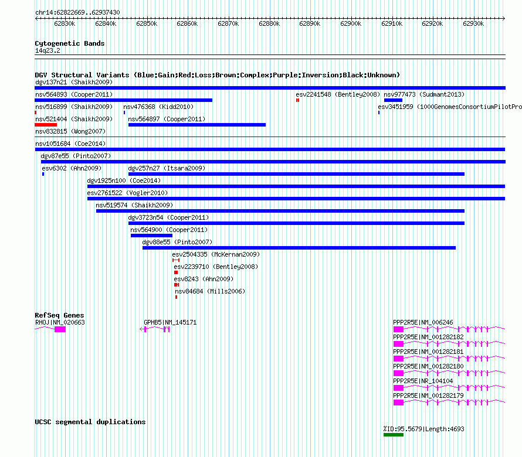Click the dgv87e55 (Pinto2007) label
Screen dimensions: 522x457
(76, 156)
